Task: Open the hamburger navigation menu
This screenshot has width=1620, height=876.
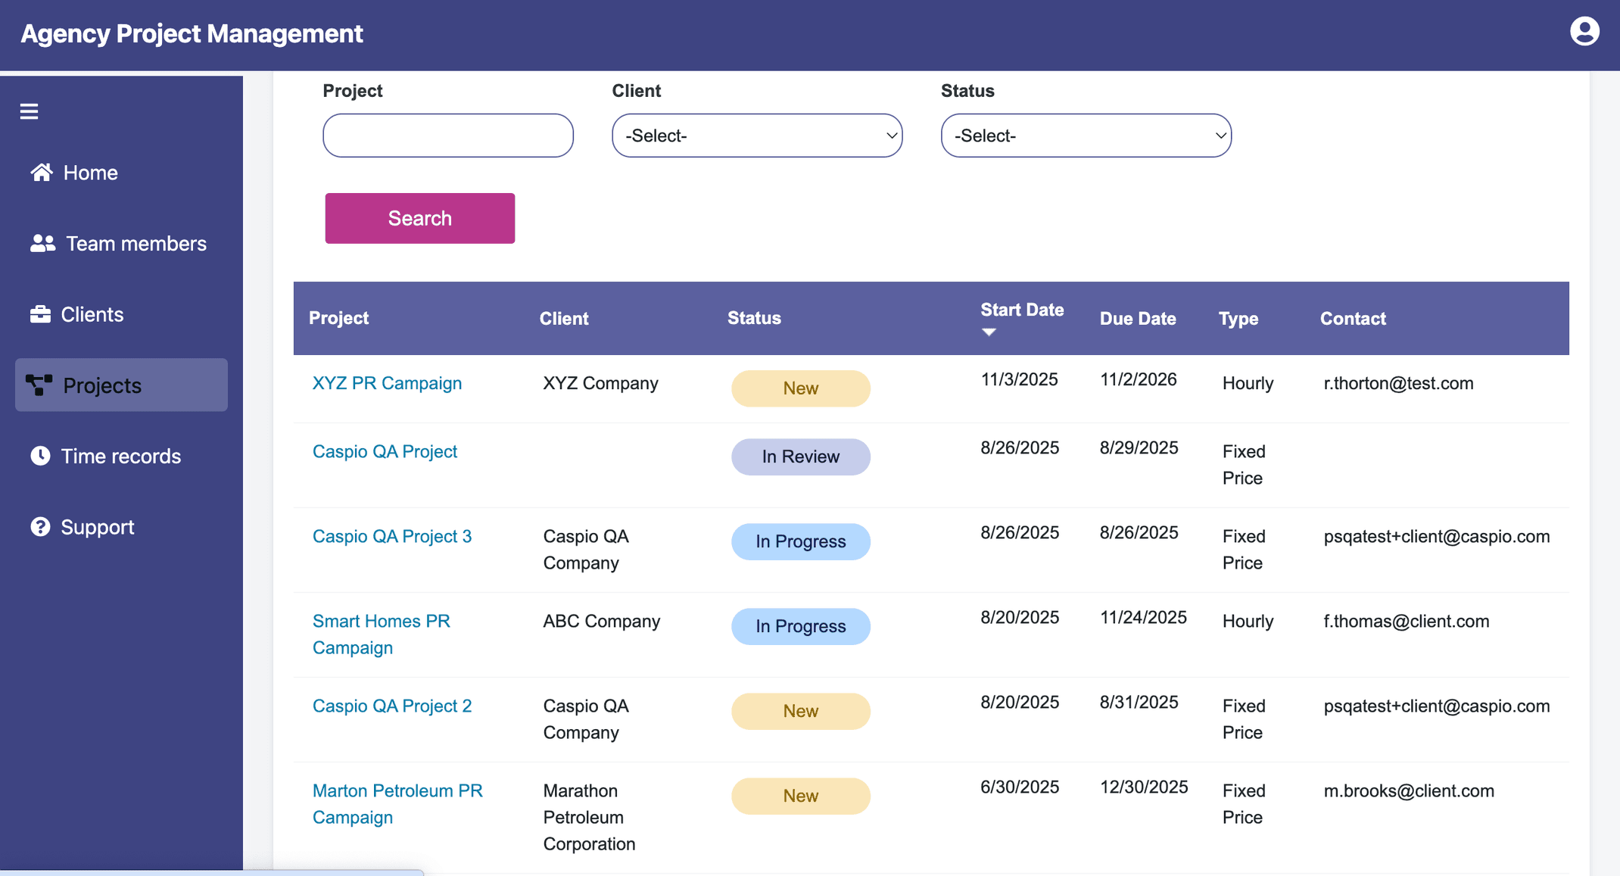Action: (29, 111)
